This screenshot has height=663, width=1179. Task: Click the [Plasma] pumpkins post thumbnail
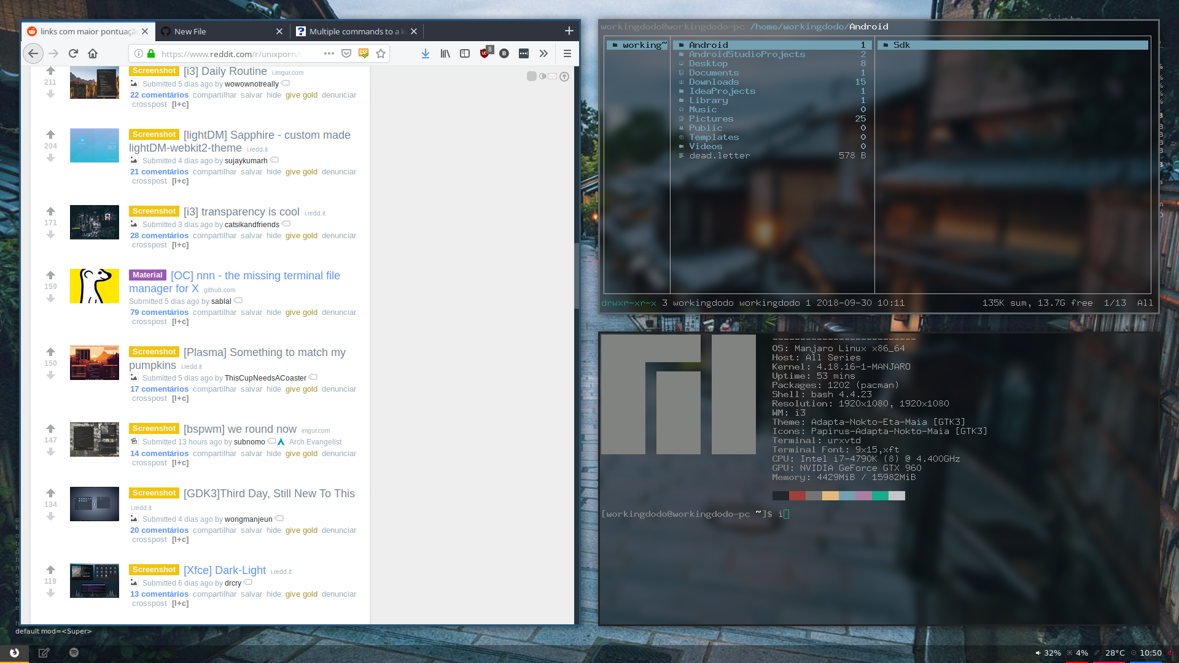coord(94,363)
